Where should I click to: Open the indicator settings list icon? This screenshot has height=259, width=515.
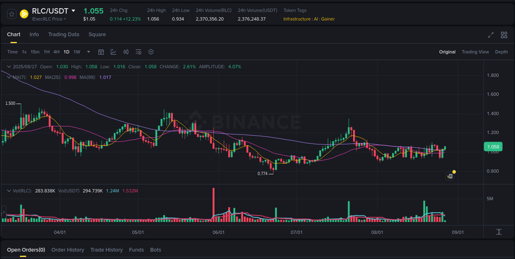pos(138,52)
